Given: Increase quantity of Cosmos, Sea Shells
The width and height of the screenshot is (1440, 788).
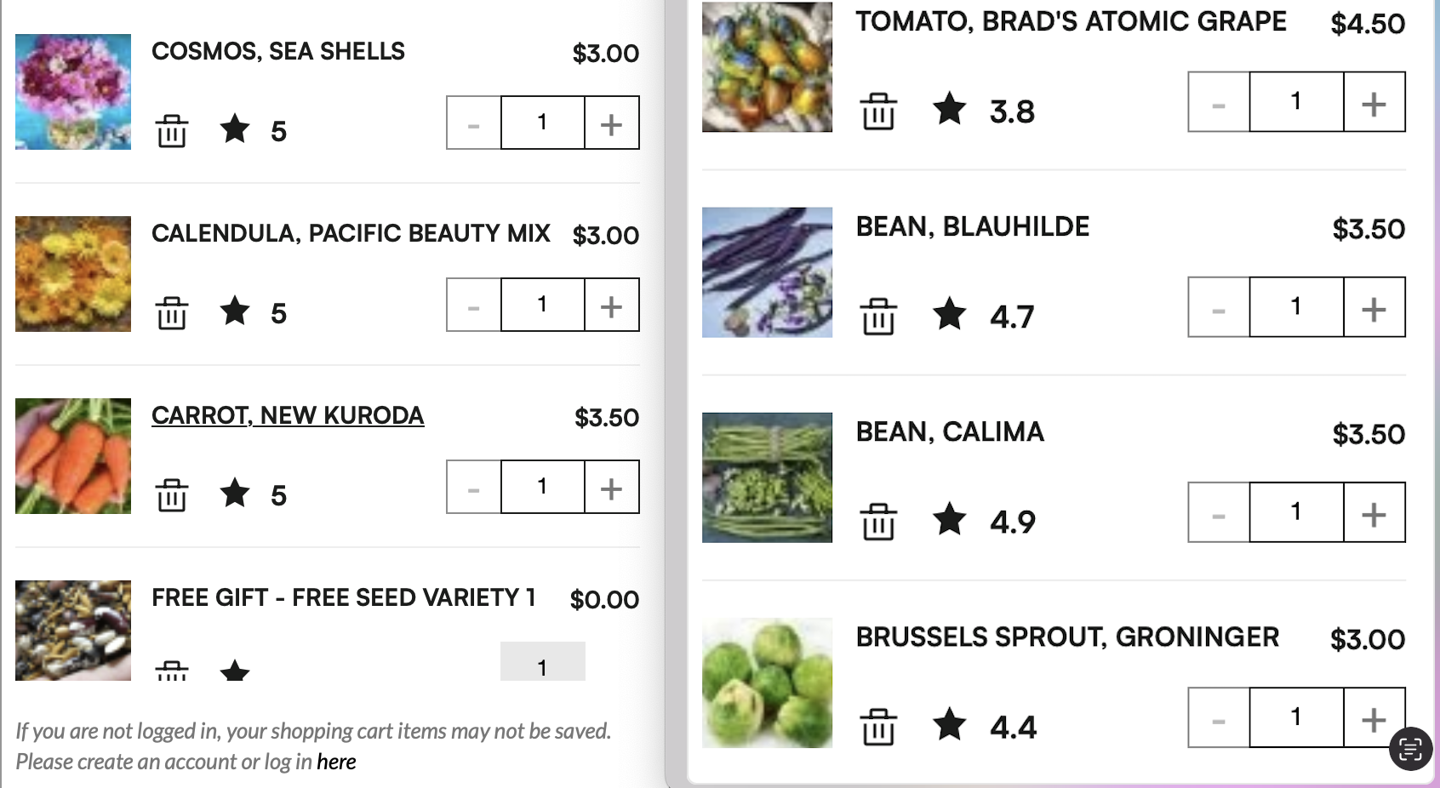Looking at the screenshot, I should (611, 123).
